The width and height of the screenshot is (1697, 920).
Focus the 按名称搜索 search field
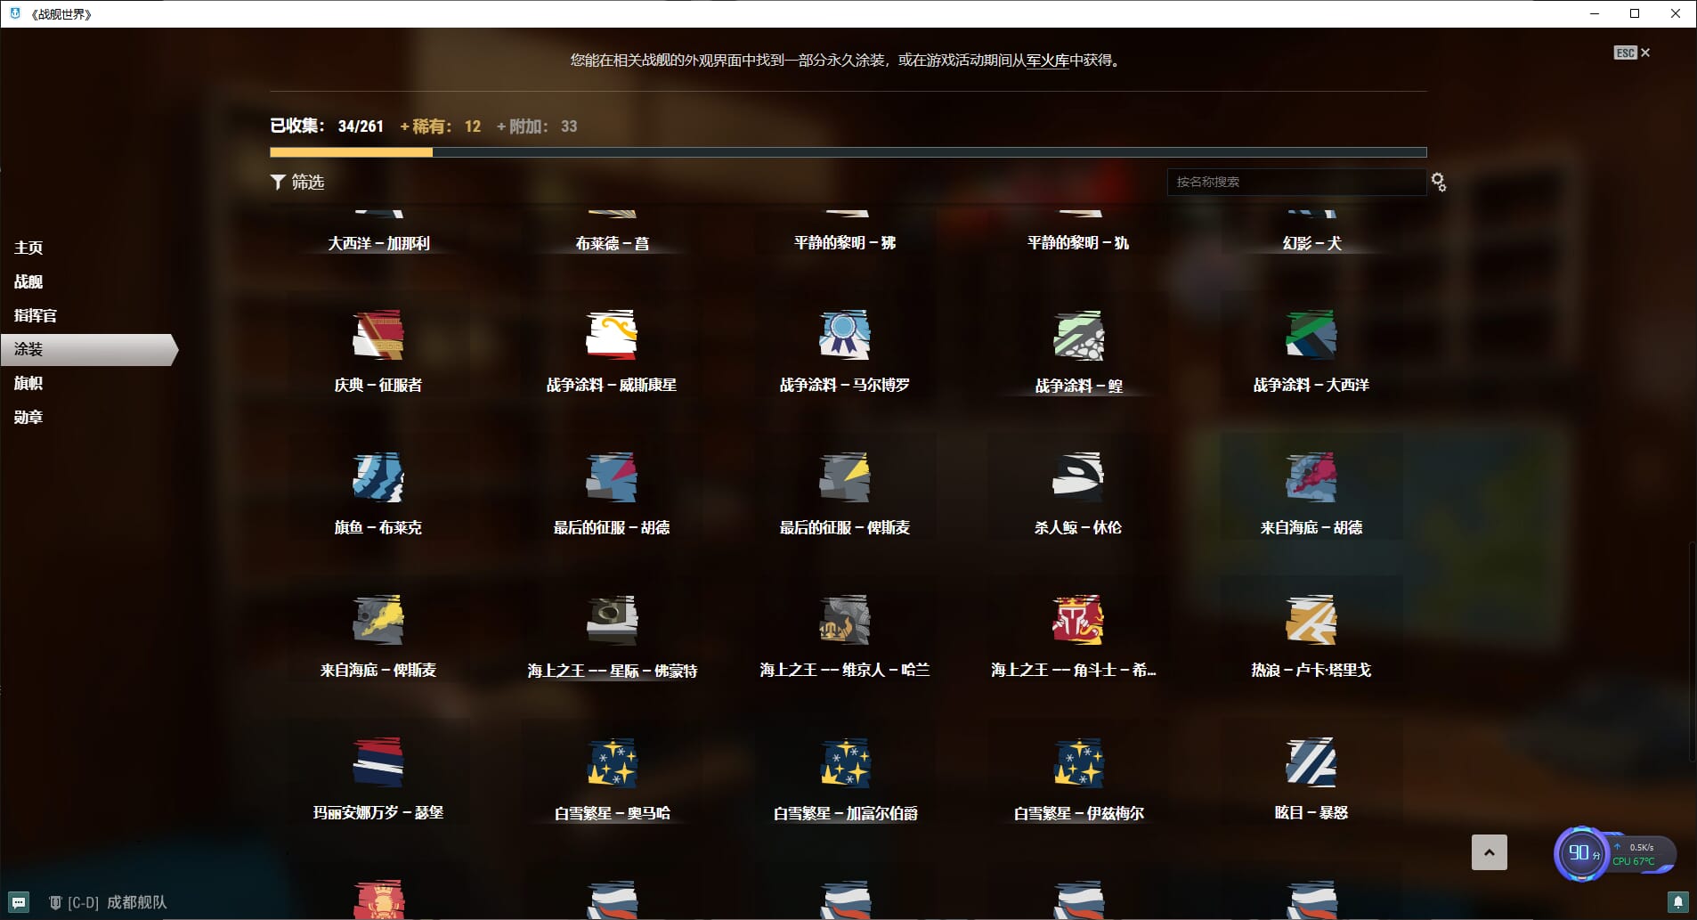point(1295,182)
